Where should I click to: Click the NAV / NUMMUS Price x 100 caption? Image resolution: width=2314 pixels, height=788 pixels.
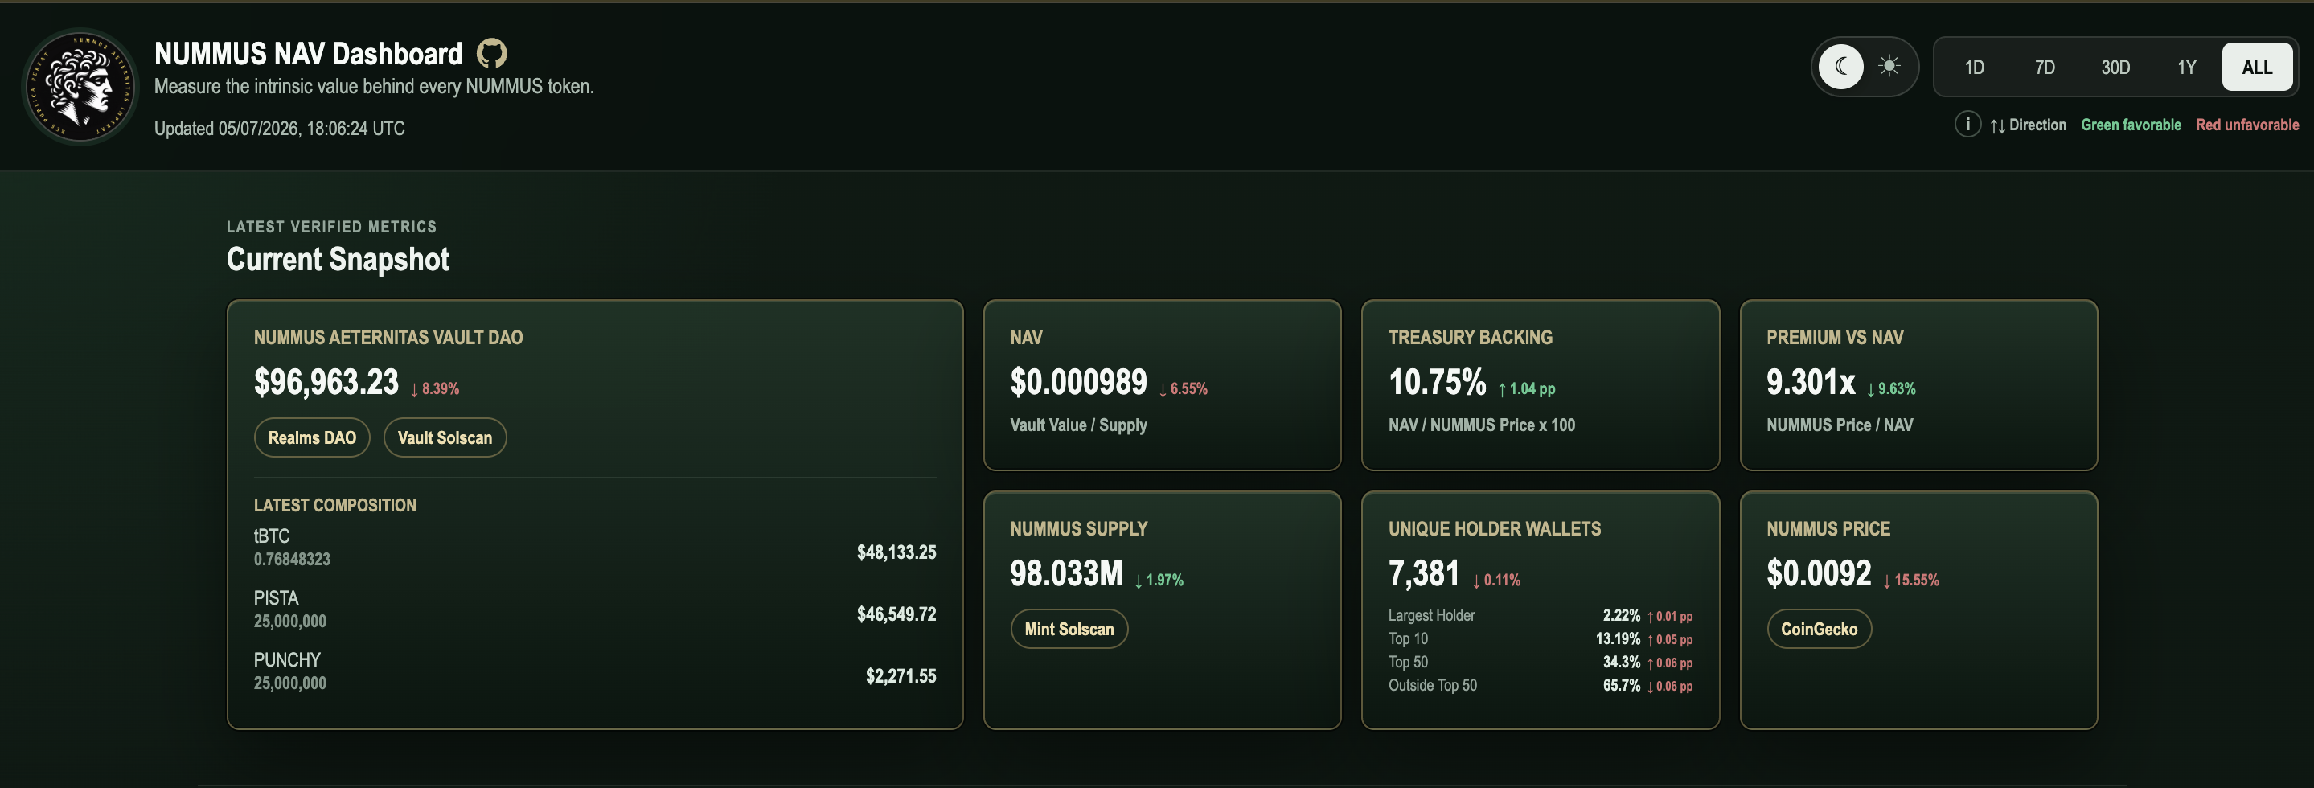click(x=1481, y=425)
